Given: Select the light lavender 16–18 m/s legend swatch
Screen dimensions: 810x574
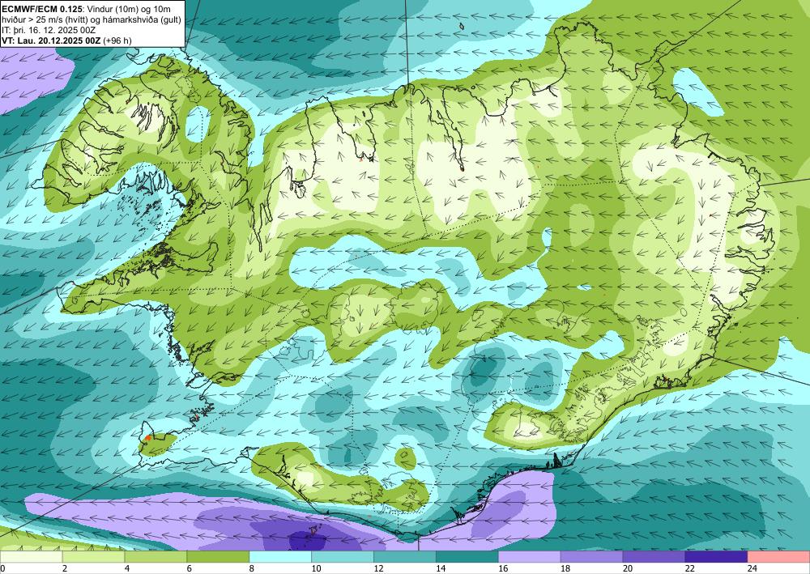Looking at the screenshot, I should [530, 557].
